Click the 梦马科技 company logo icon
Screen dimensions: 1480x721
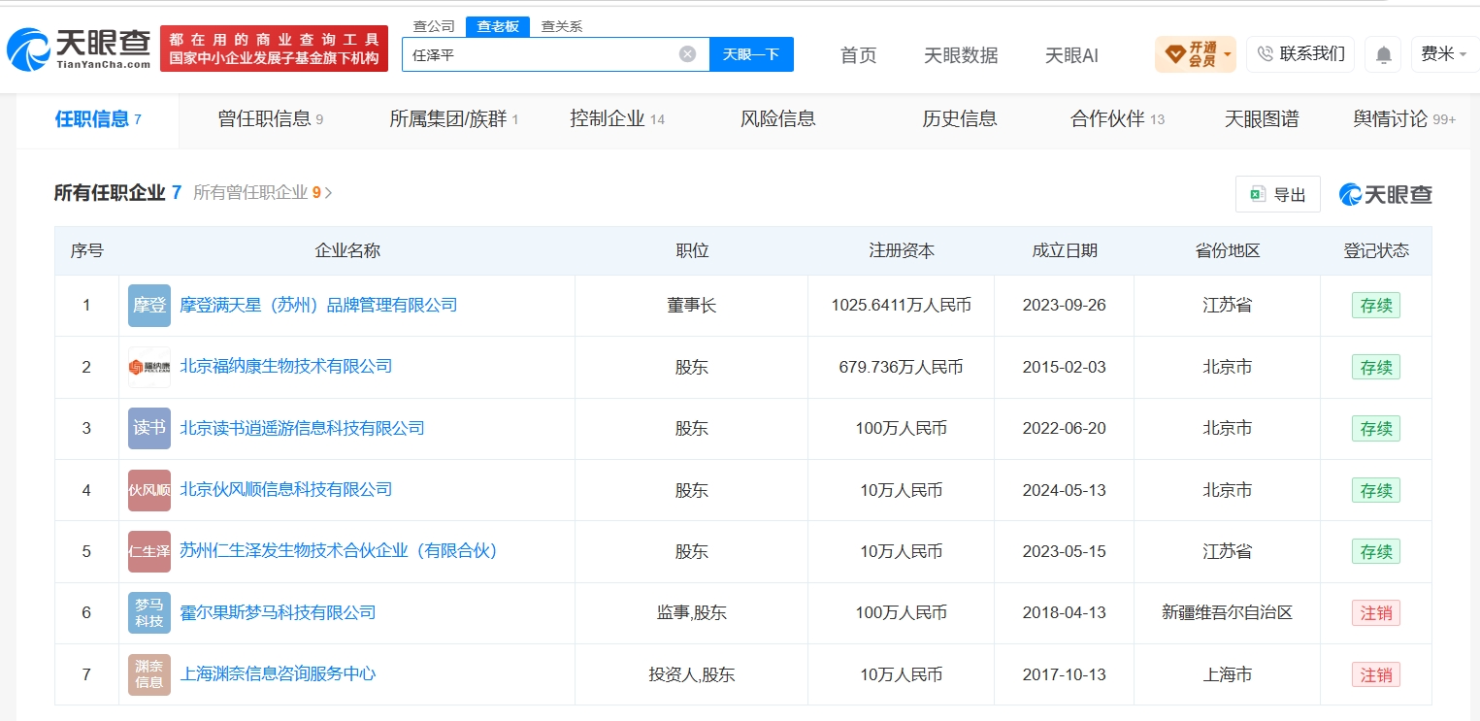[x=149, y=613]
